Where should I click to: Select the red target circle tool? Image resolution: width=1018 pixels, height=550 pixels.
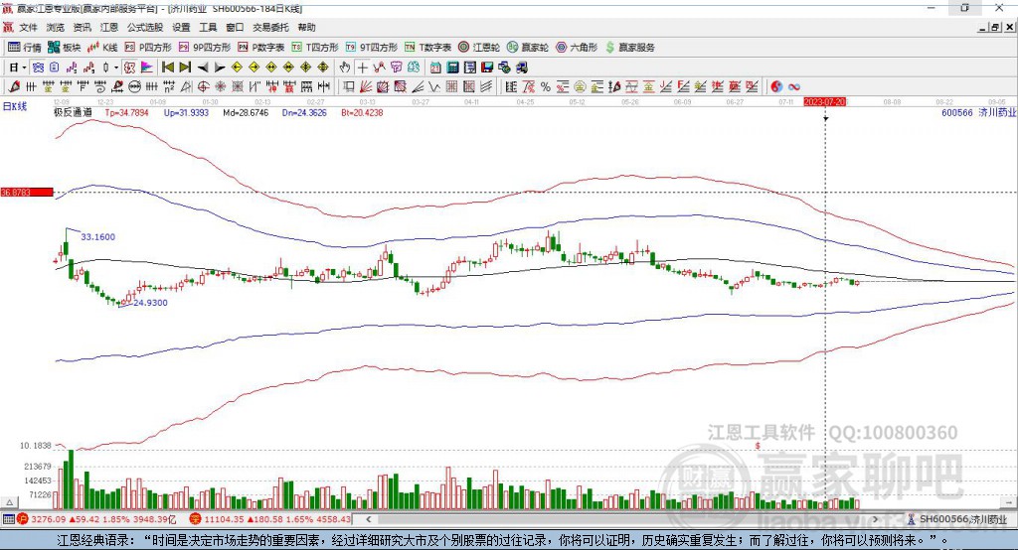[x=203, y=86]
